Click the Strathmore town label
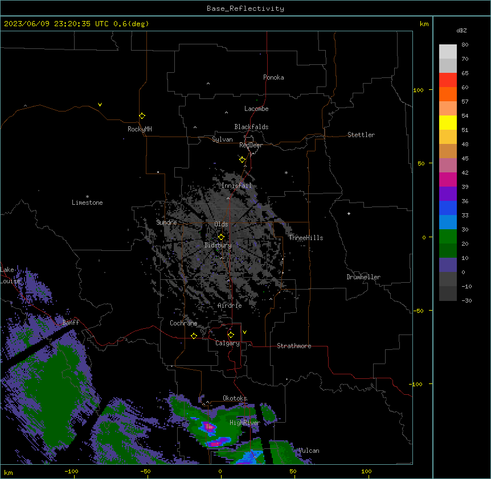 (294, 346)
